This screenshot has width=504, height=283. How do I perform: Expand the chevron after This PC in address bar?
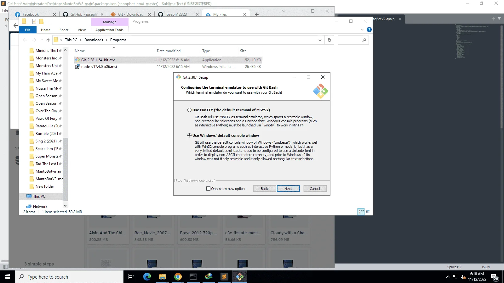coord(81,40)
